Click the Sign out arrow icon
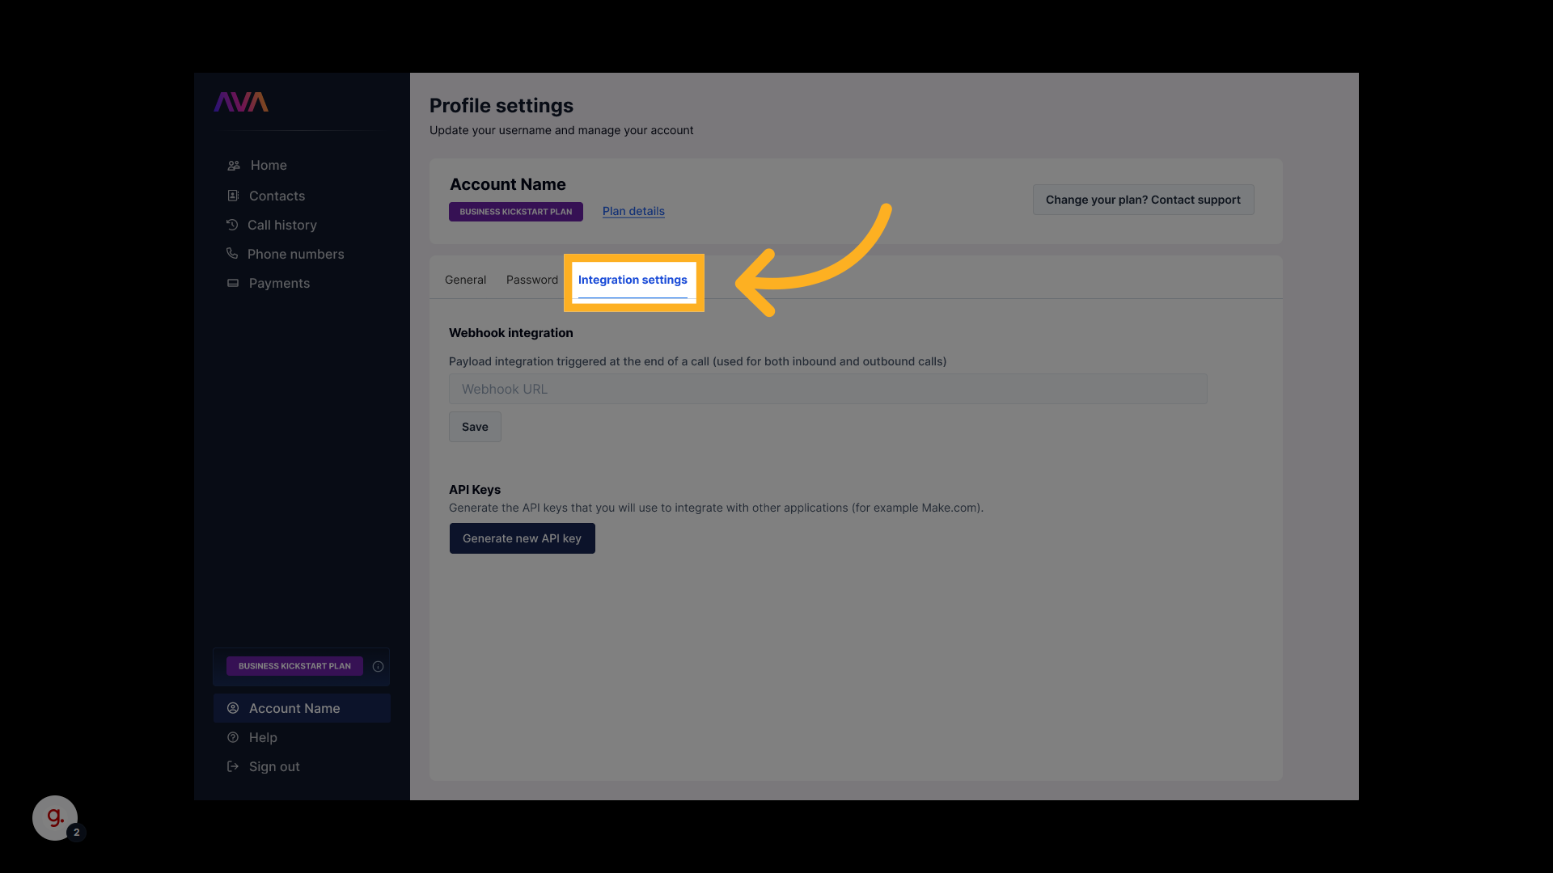1553x873 pixels. 233,766
